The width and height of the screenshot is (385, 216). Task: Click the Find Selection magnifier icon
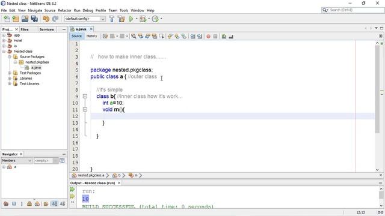[134, 36]
